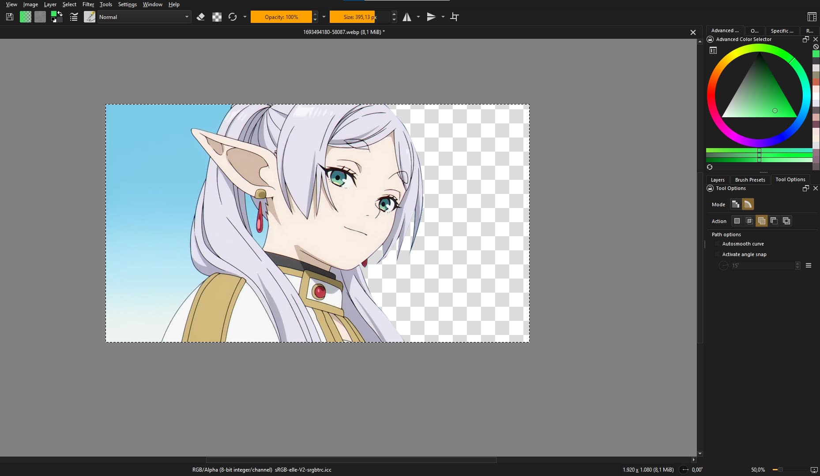Open the Normal blending mode dropdown
This screenshot has height=476, width=820.
[144, 17]
